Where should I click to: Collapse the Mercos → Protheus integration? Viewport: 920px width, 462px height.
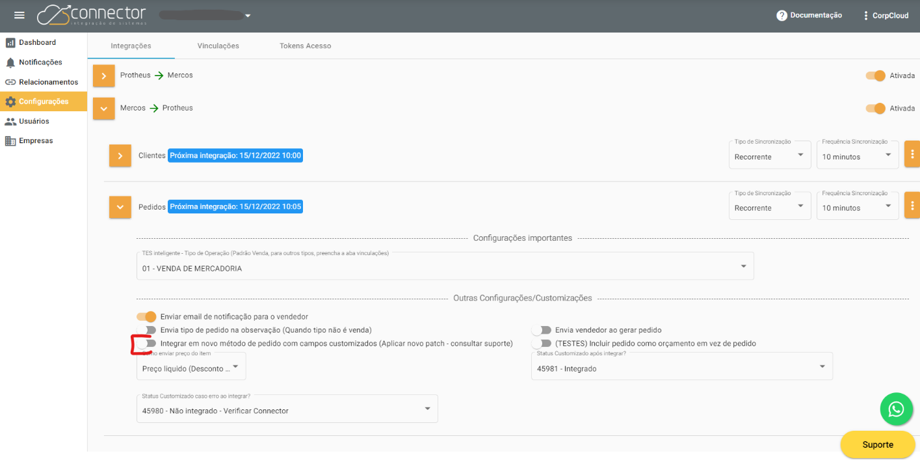[104, 109]
